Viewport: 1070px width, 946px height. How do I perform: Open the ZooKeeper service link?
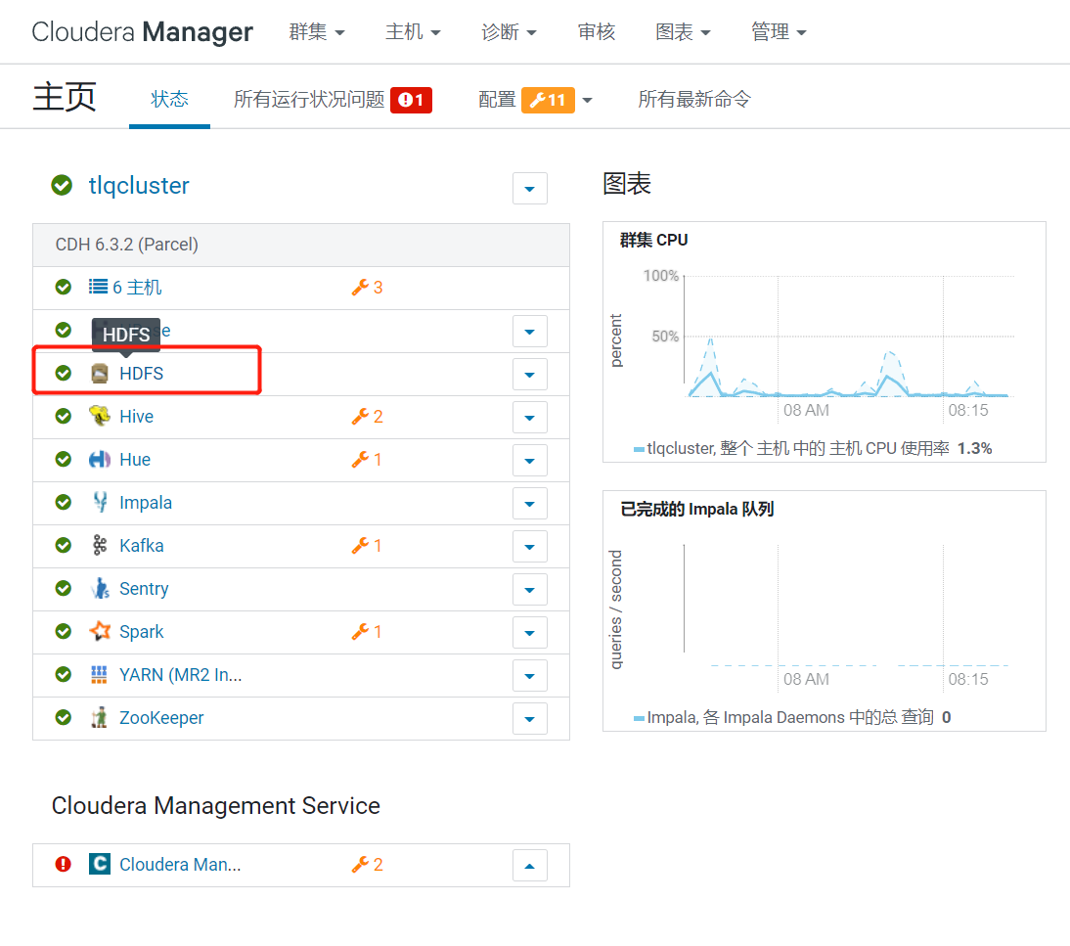point(161,718)
